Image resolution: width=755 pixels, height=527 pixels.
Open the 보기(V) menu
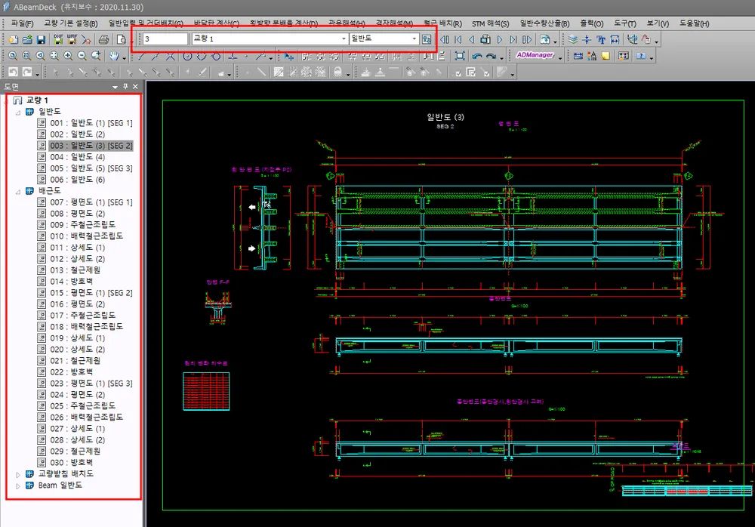click(658, 23)
